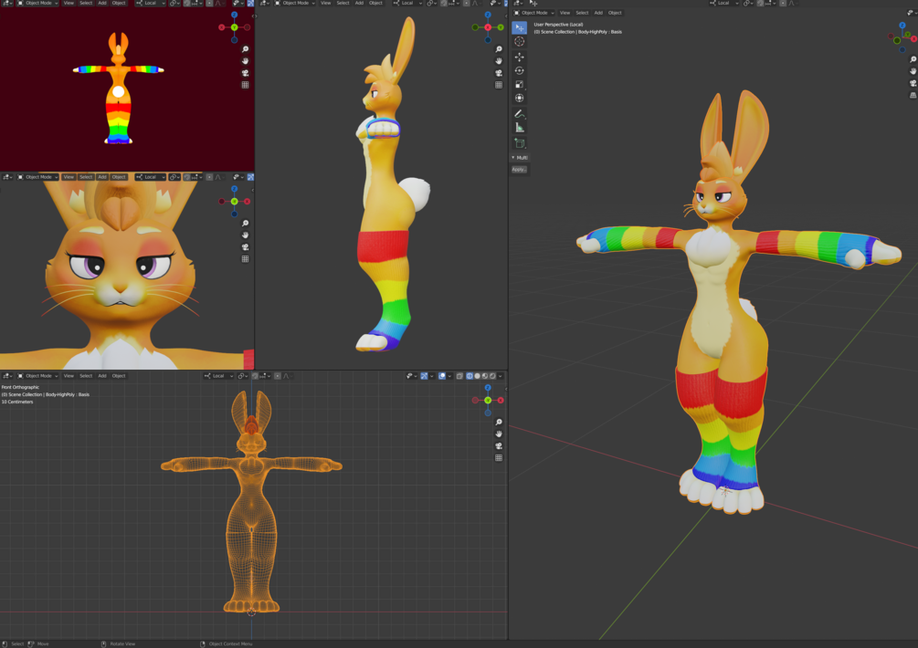This screenshot has width=918, height=648.
Task: Open Add menu in the perspective viewport
Action: pos(598,12)
